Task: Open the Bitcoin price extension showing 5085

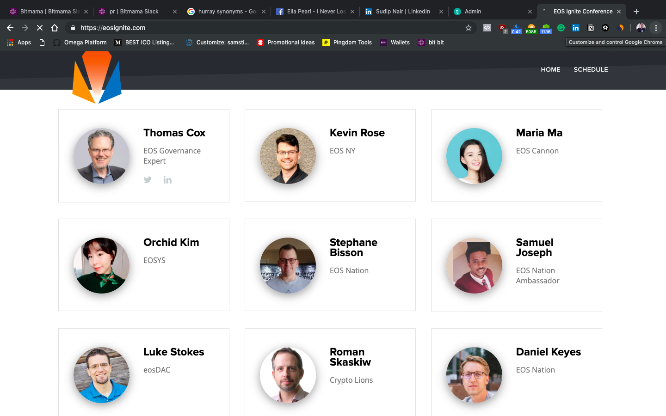Action: tap(531, 29)
